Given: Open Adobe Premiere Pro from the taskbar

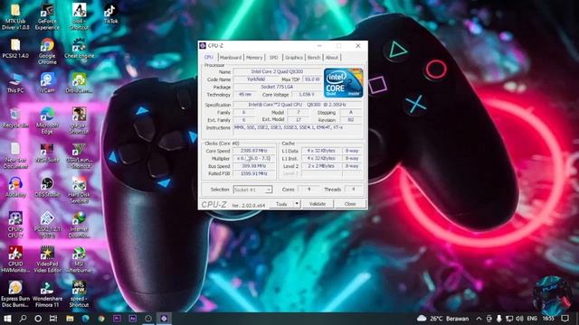Looking at the screenshot, I should 117,319.
